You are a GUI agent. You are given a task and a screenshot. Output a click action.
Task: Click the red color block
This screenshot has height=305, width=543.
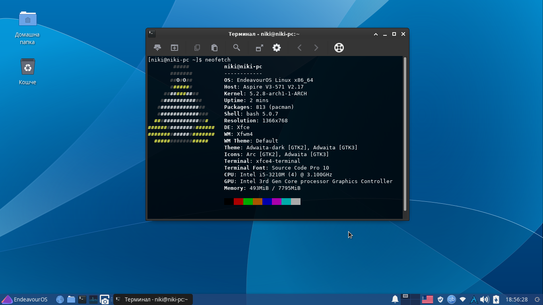tap(239, 202)
